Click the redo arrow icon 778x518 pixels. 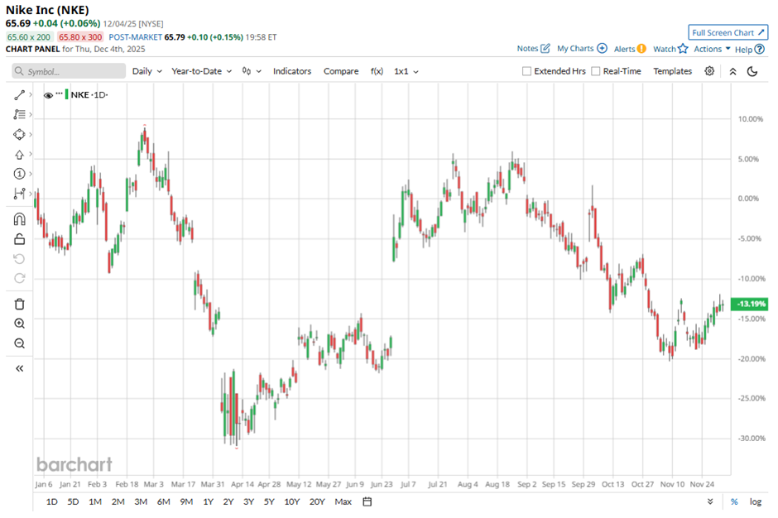pos(19,278)
